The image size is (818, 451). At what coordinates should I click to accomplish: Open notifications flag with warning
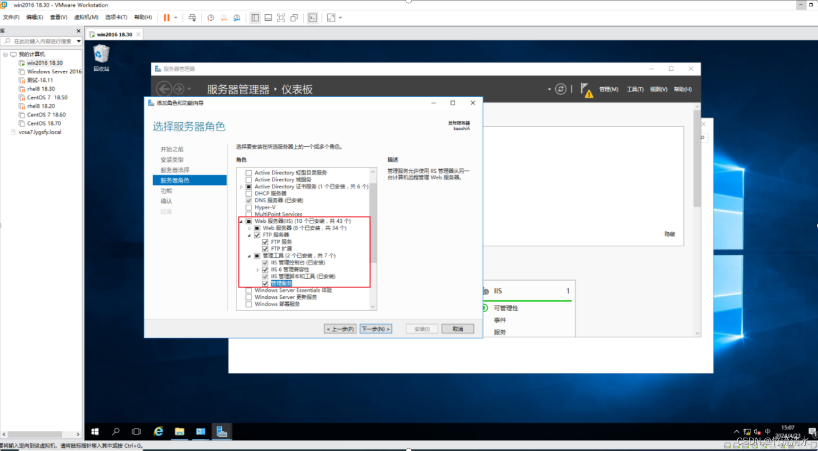tap(586, 90)
